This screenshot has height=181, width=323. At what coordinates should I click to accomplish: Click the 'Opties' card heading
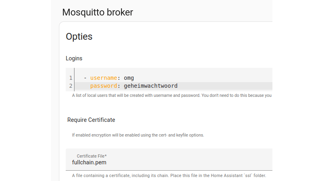point(79,37)
